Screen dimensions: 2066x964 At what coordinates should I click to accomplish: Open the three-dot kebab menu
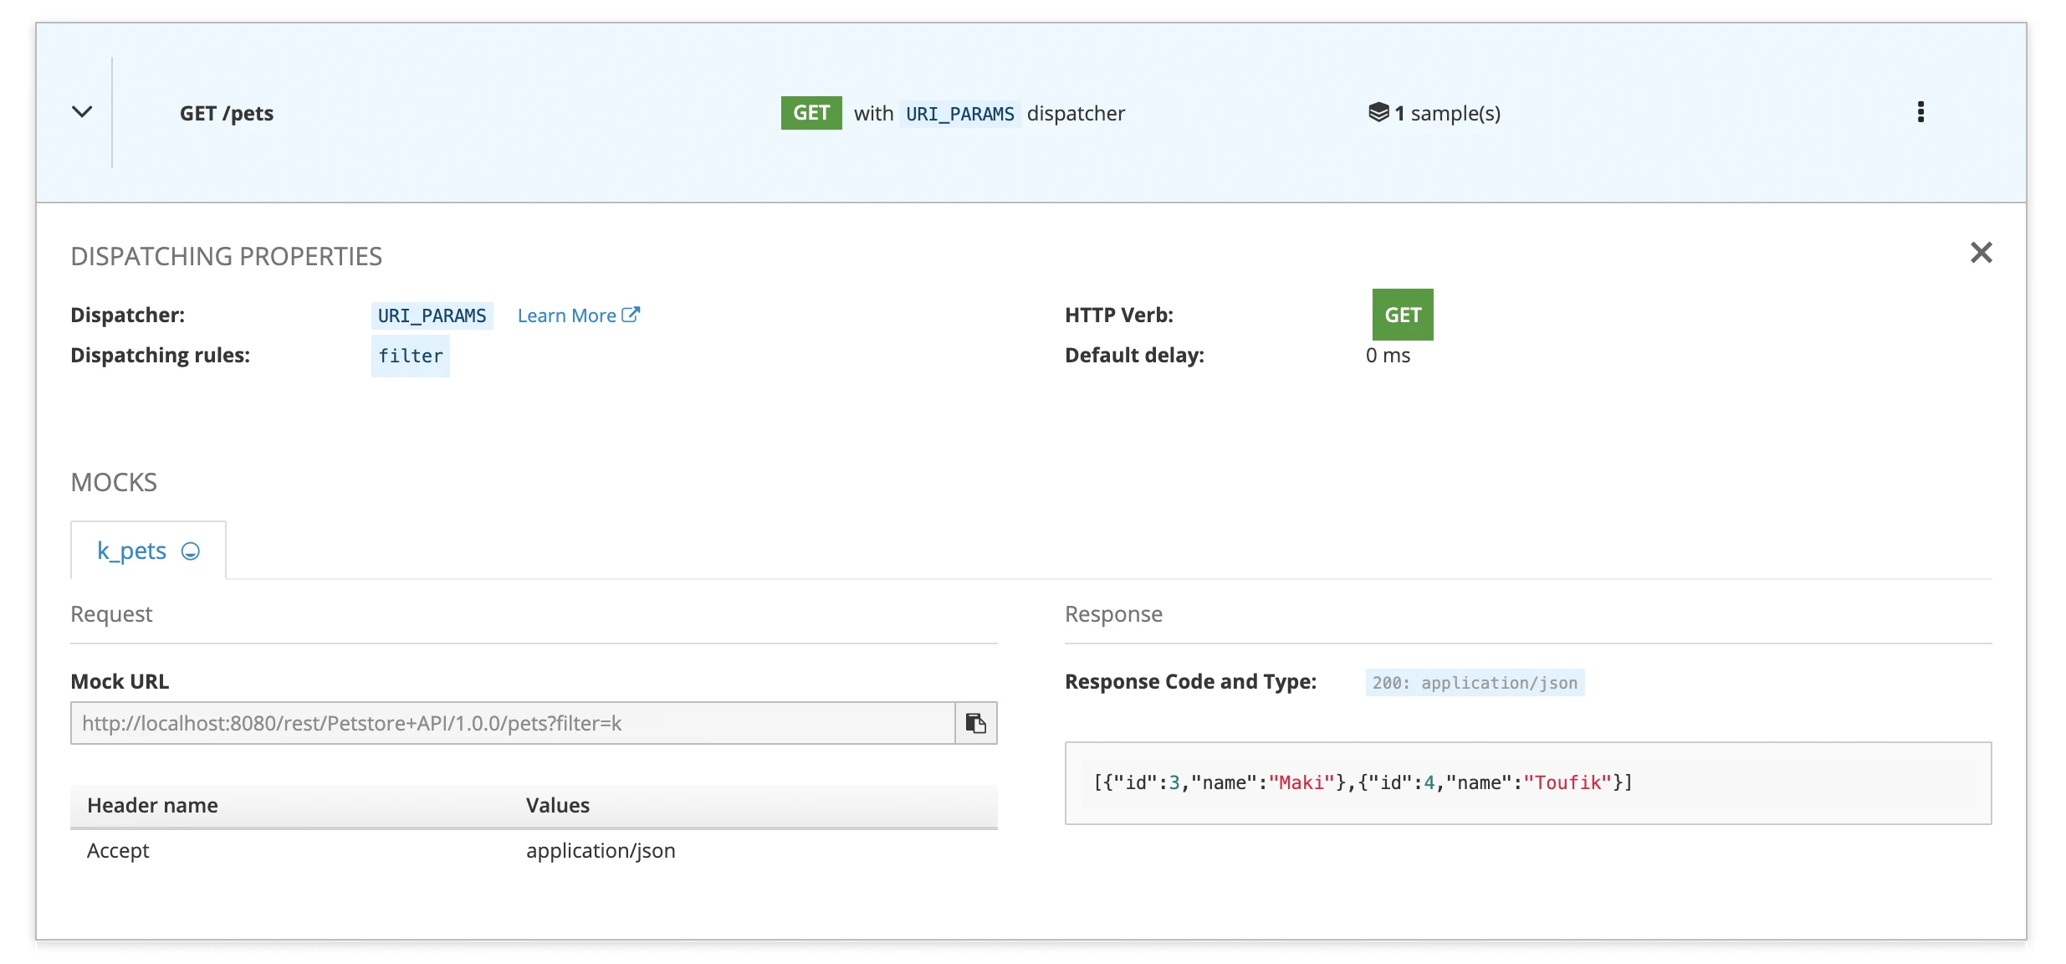pos(1920,112)
